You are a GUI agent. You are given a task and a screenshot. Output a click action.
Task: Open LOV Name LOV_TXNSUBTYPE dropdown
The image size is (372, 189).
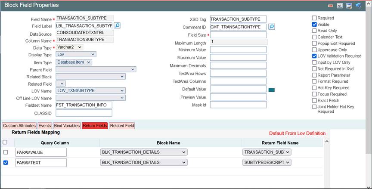[x=90, y=90]
